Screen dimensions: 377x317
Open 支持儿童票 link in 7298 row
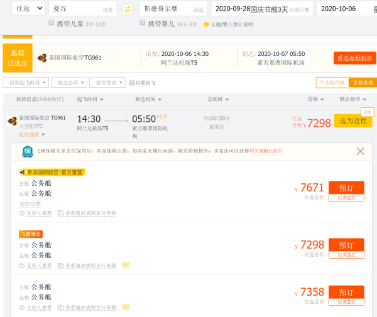click(x=39, y=266)
